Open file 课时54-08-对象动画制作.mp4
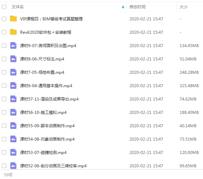 (47, 139)
